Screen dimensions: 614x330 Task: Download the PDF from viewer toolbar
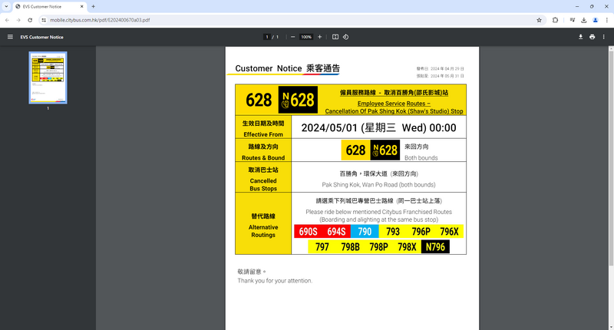[580, 37]
